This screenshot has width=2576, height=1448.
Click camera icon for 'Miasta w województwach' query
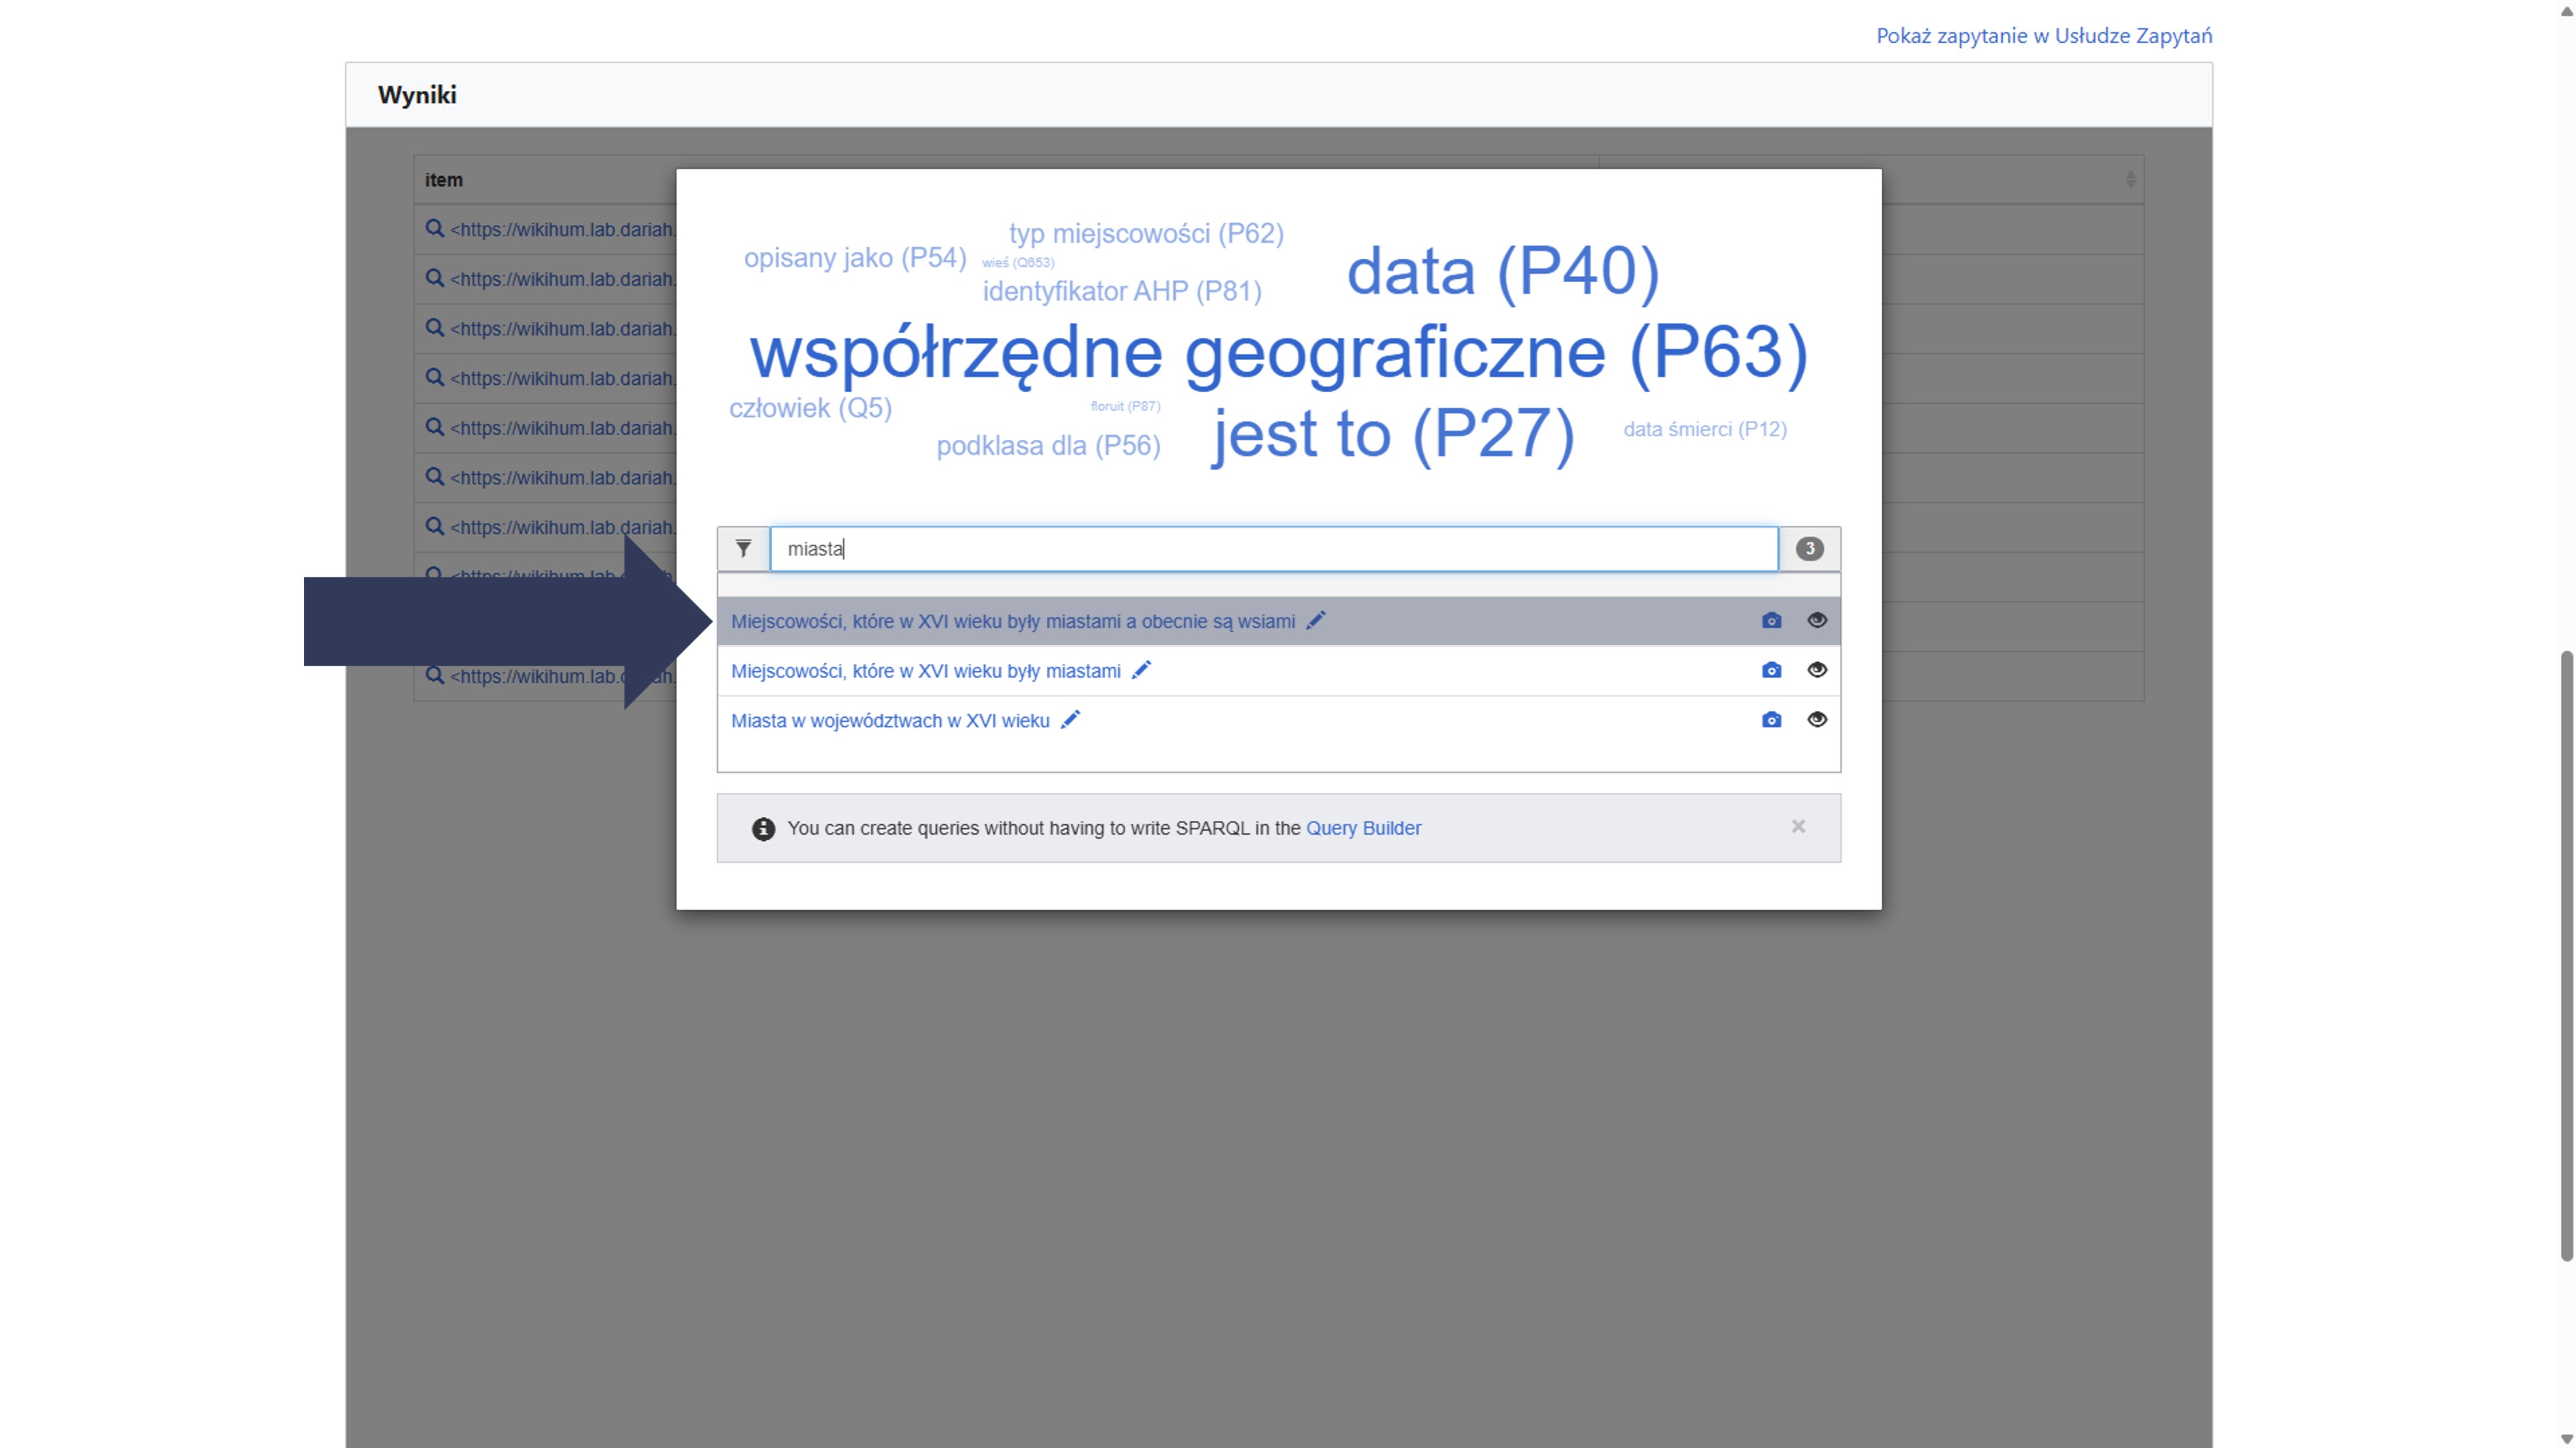tap(1771, 720)
